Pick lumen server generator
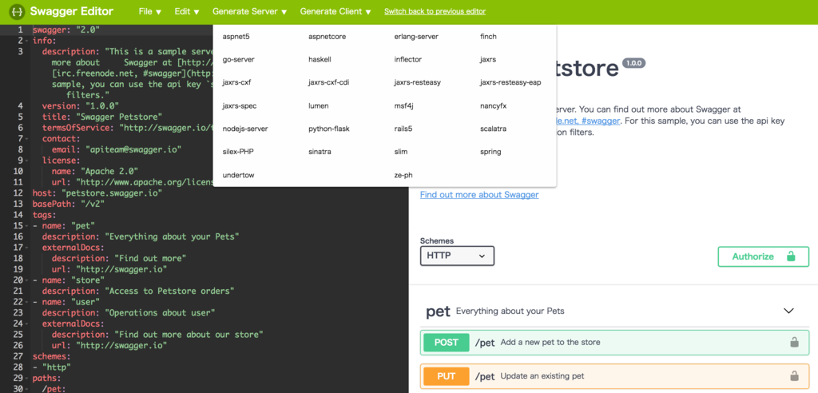 coord(318,105)
